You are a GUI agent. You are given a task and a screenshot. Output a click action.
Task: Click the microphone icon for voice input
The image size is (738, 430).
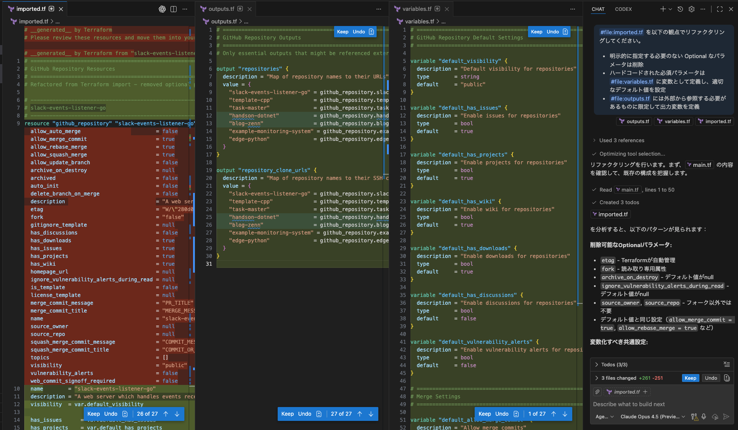coord(704,417)
